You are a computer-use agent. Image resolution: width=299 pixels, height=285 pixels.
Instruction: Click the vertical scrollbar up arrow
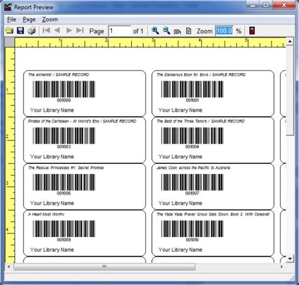pos(290,42)
